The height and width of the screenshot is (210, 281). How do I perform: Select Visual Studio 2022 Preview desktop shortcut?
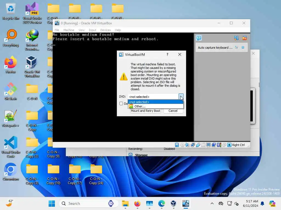(x=32, y=13)
